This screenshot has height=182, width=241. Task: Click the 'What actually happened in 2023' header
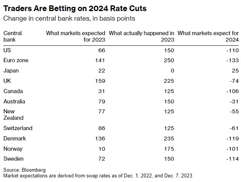[x=142, y=36]
